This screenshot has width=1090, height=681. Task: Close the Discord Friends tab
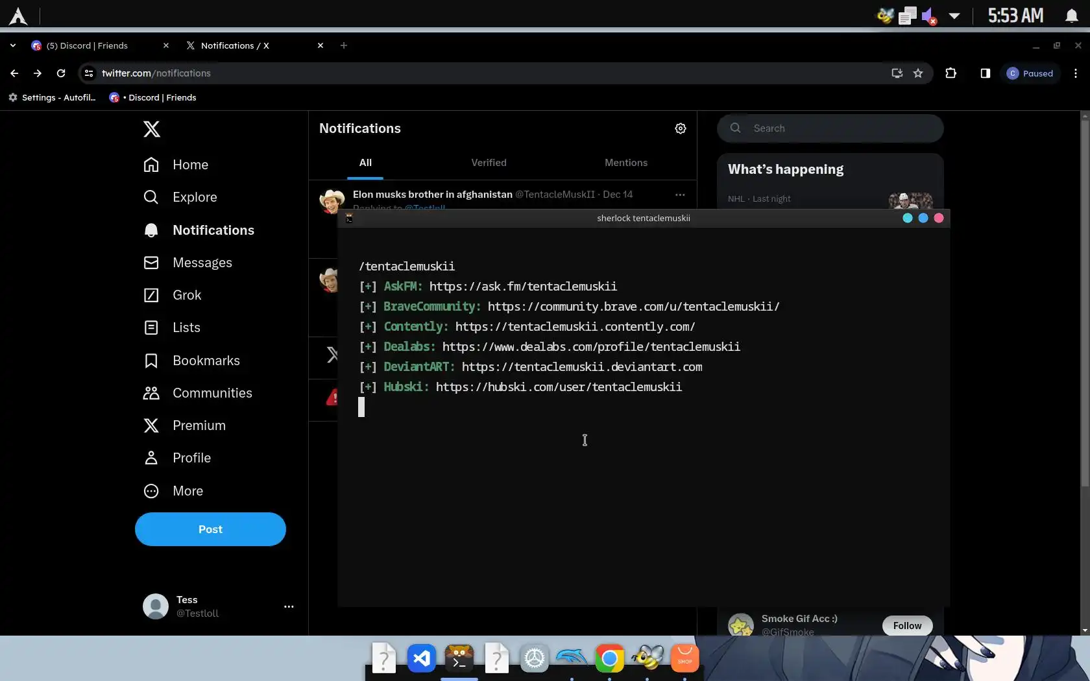tap(166, 45)
